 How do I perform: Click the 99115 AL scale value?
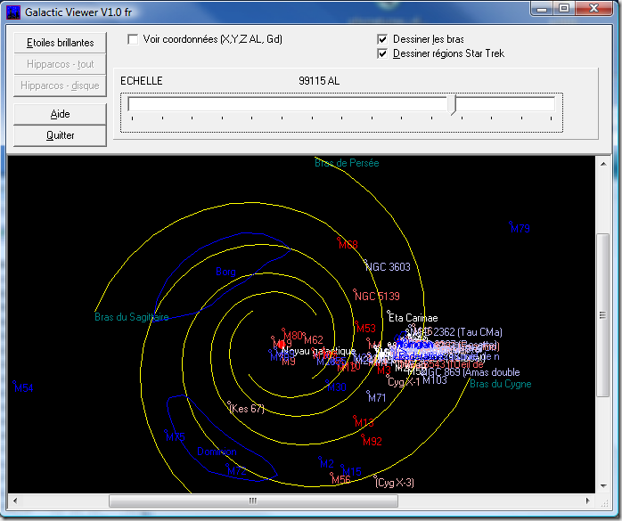(319, 81)
